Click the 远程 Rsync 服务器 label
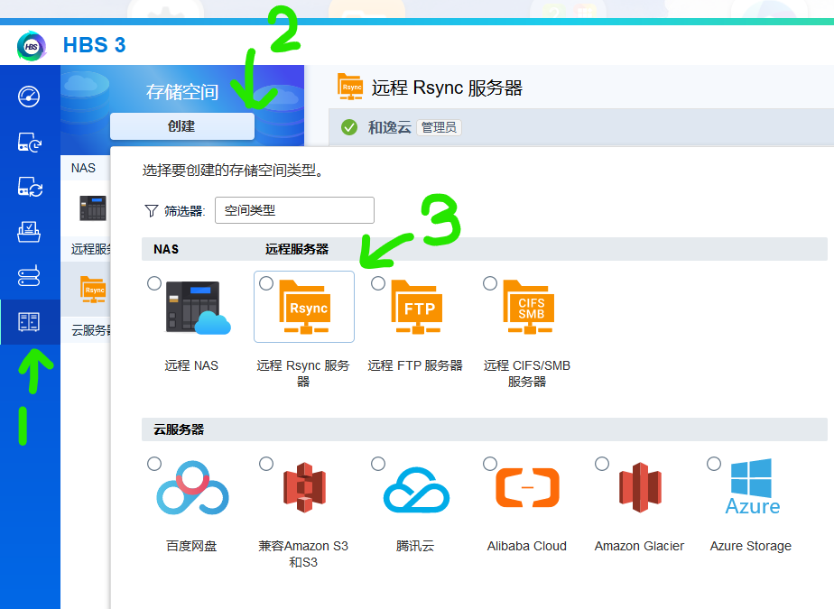The image size is (834, 609). (x=303, y=374)
